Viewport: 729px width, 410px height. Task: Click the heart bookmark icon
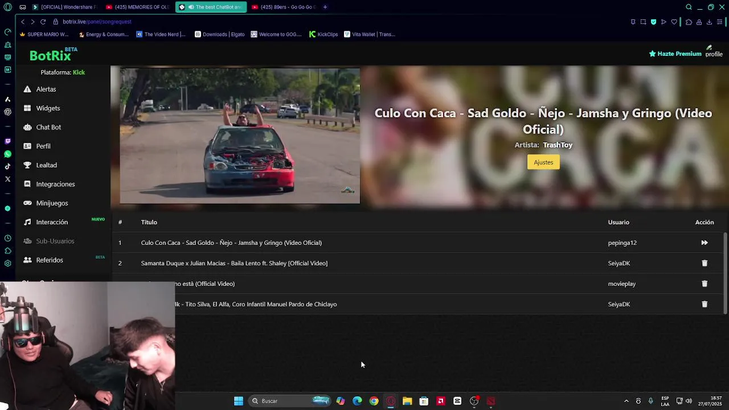point(674,22)
